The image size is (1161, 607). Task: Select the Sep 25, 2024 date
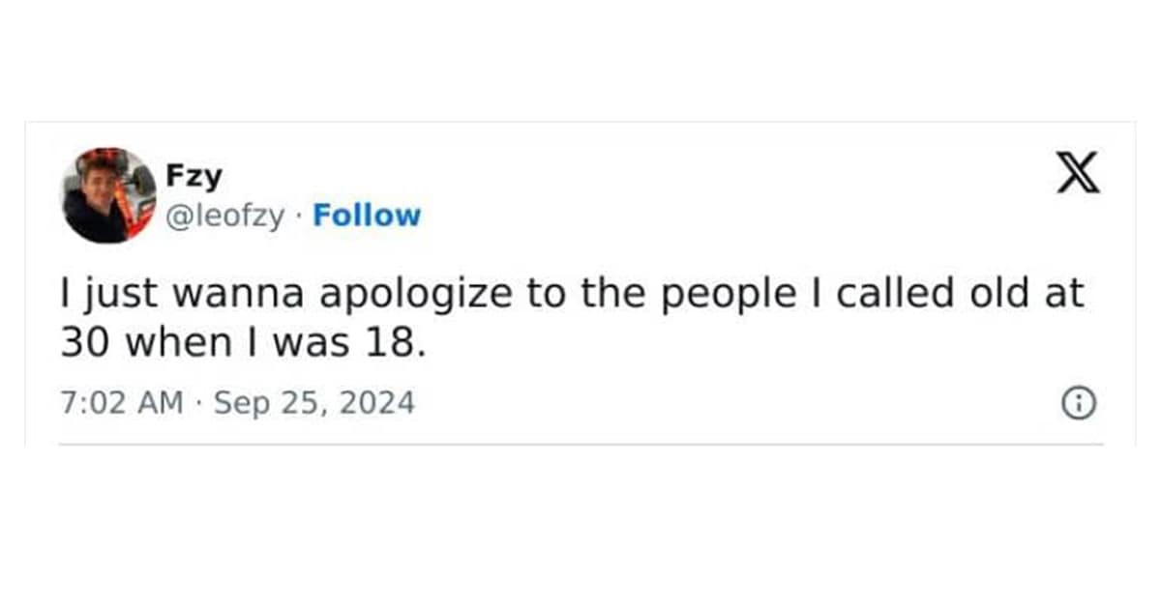pos(313,402)
